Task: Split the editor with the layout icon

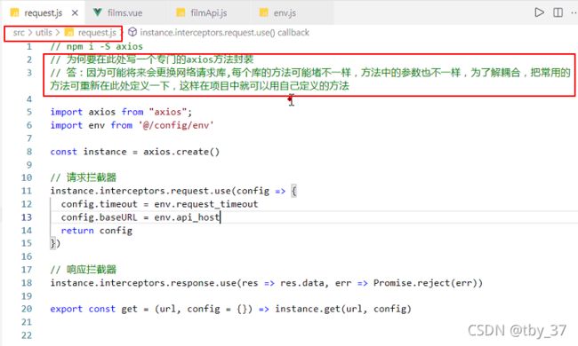Action: coord(558,12)
